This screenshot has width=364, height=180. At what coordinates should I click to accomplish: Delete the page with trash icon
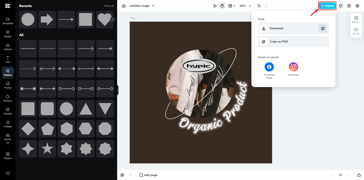point(131,175)
